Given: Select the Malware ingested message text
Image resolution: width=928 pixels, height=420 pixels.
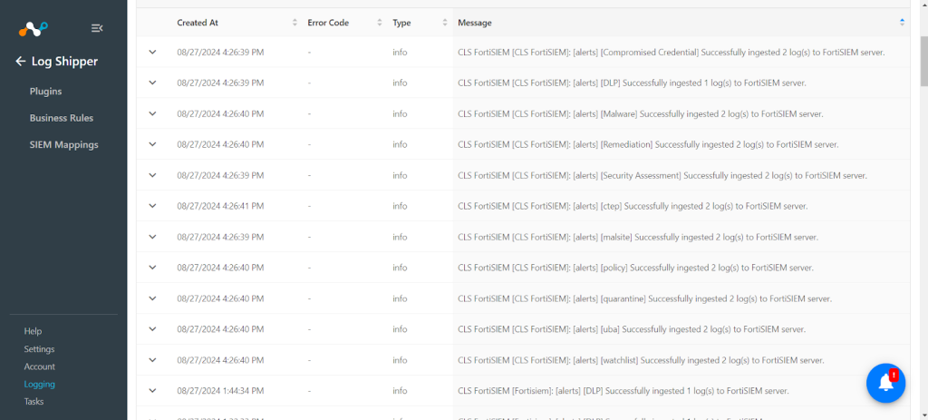Looking at the screenshot, I should [x=641, y=113].
